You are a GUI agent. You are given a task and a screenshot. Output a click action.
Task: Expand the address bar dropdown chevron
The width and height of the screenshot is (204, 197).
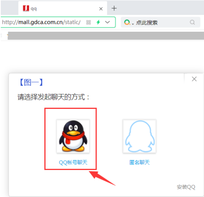point(107,22)
